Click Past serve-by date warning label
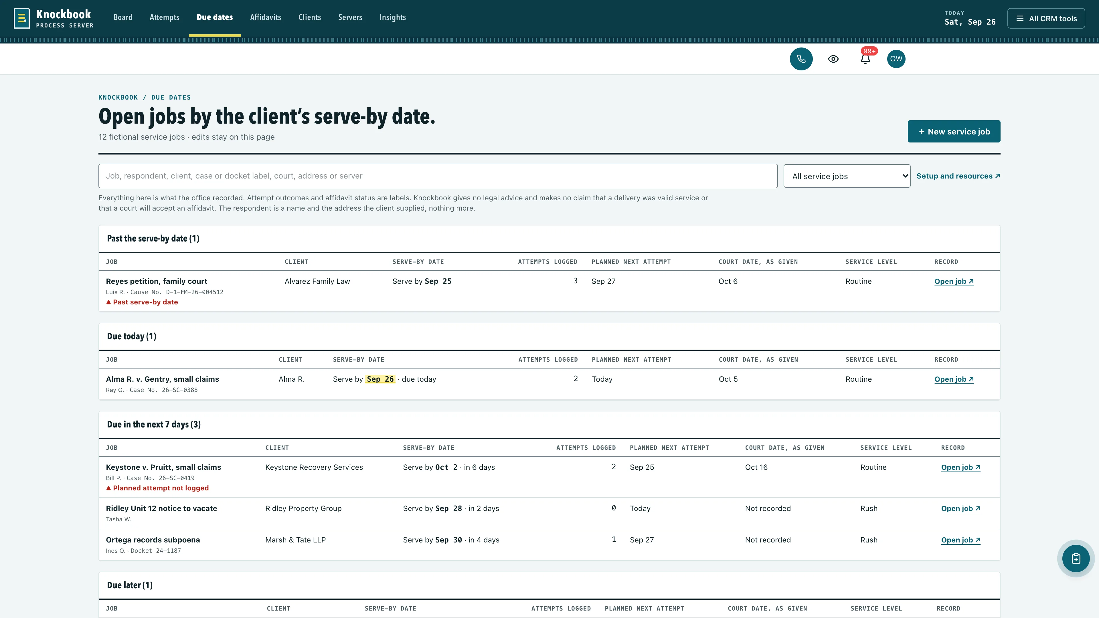This screenshot has width=1099, height=618. pyautogui.click(x=142, y=302)
